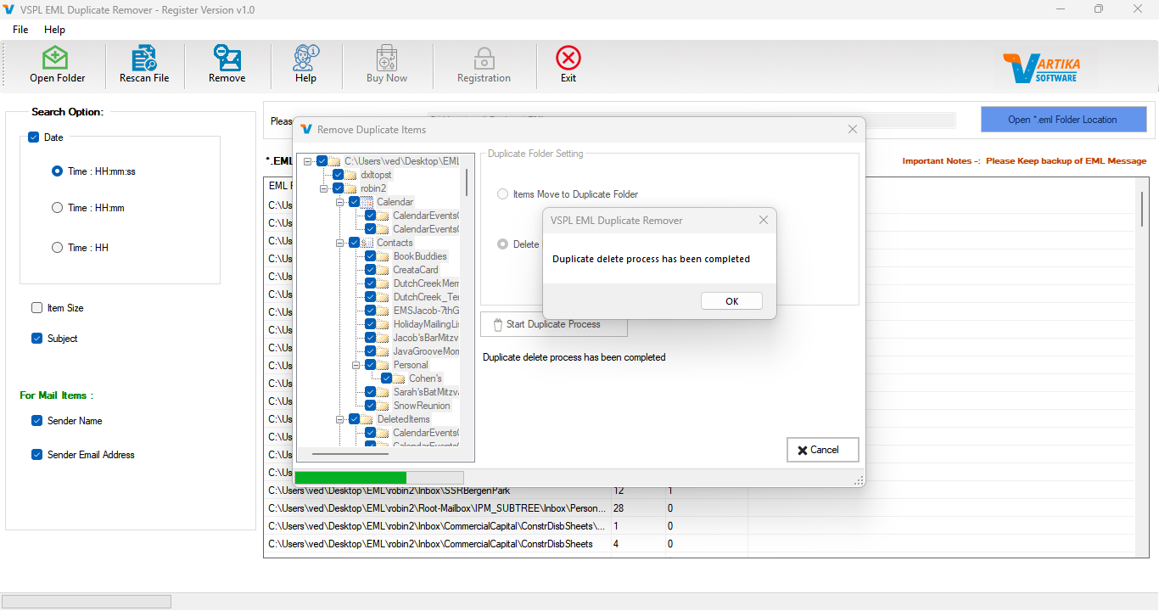Select the Inbox\CommercialCapital\ConstrDisbSheets row with 4
1159x611 pixels.
pos(431,544)
